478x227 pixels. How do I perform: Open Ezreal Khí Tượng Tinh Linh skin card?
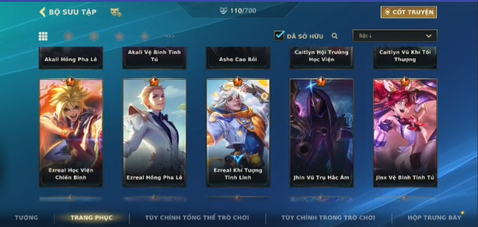click(238, 132)
